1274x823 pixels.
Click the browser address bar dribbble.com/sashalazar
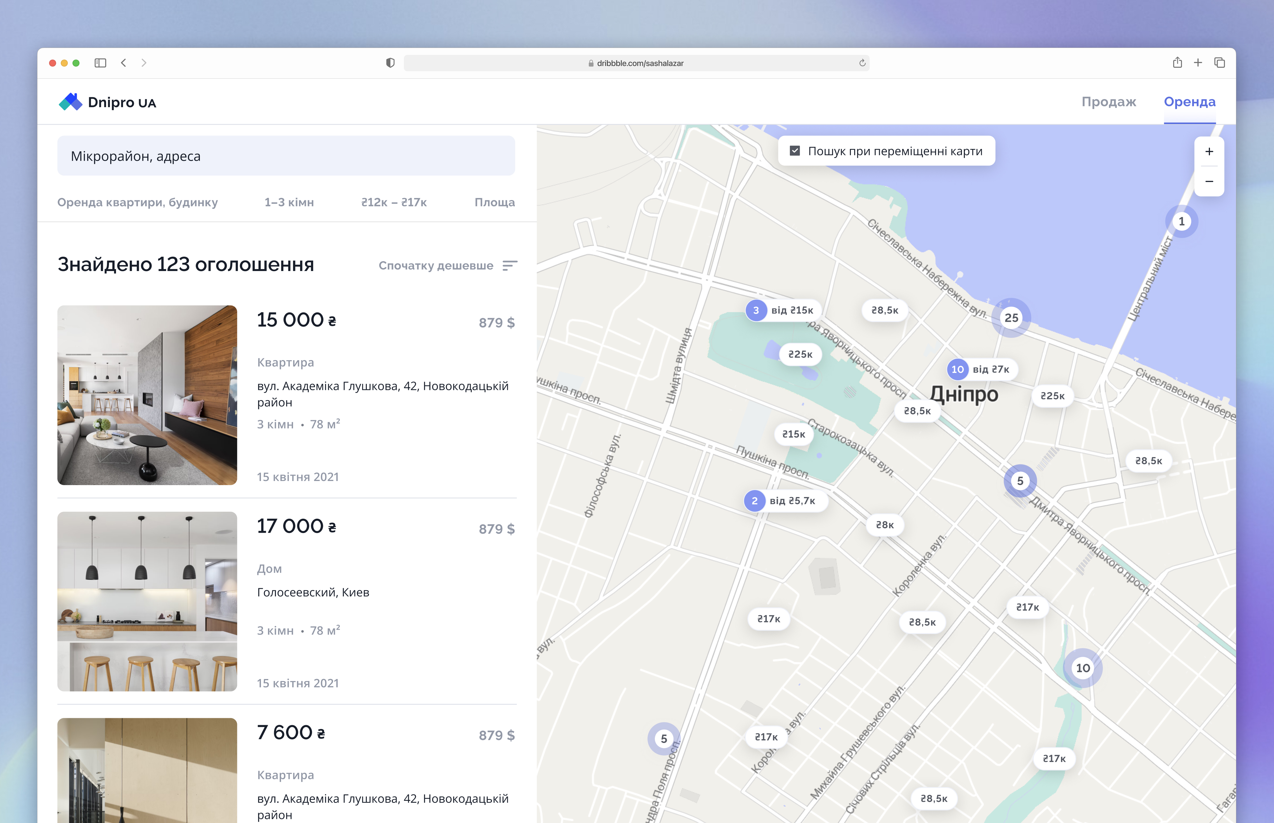636,63
